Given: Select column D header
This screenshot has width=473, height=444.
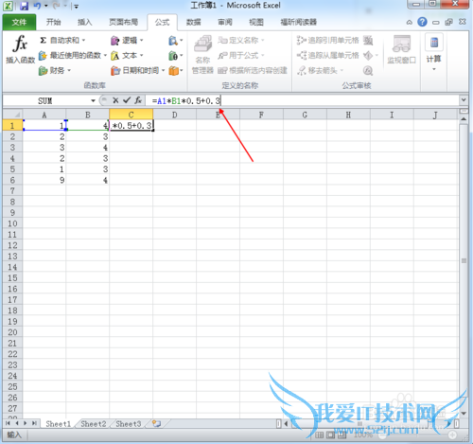Looking at the screenshot, I should pos(175,115).
